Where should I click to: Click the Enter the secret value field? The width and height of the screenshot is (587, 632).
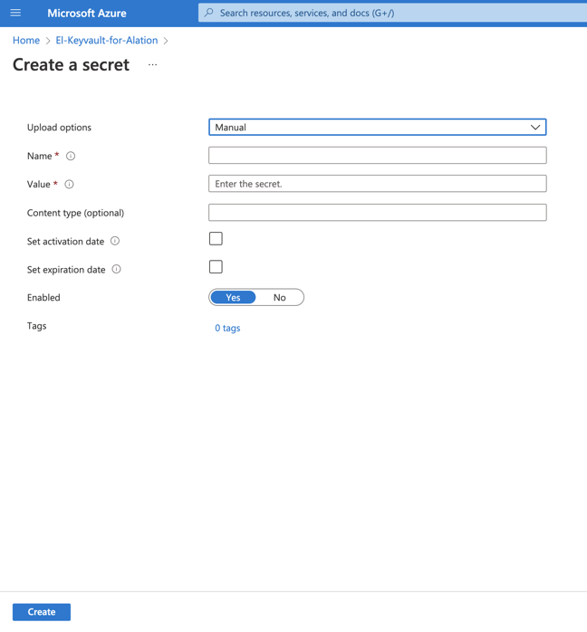point(378,184)
